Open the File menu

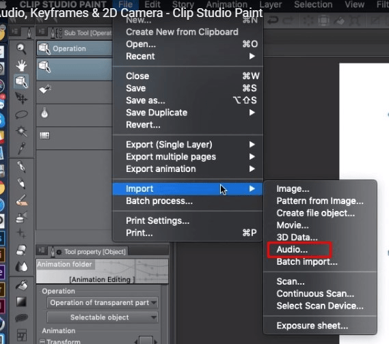(x=126, y=4)
